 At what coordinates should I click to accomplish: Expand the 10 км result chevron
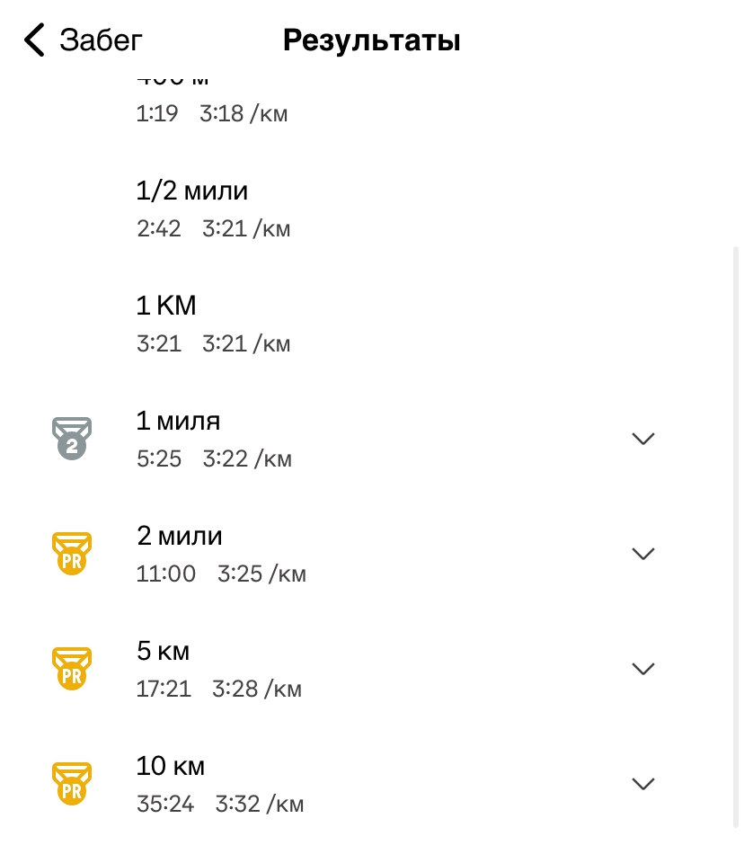point(642,784)
